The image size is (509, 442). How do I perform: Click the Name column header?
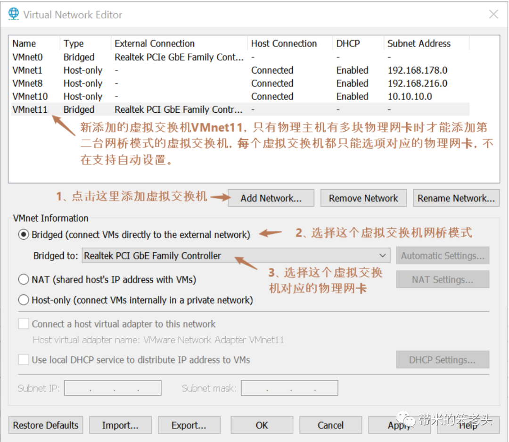(35, 43)
